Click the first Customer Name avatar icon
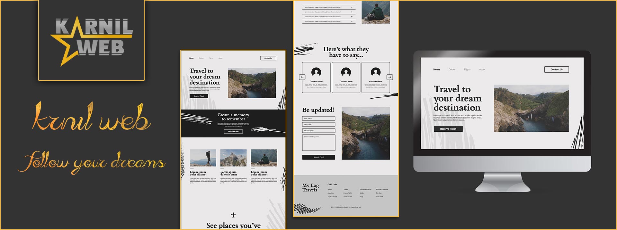 (x=316, y=72)
